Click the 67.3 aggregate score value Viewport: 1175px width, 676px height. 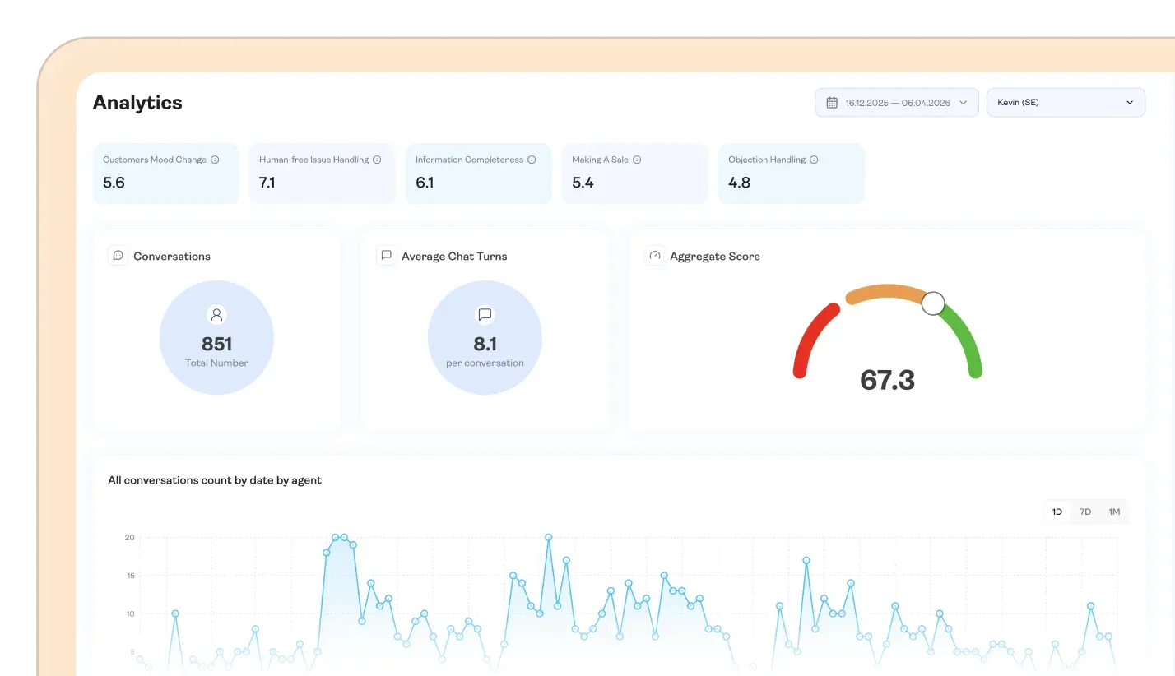coord(887,380)
